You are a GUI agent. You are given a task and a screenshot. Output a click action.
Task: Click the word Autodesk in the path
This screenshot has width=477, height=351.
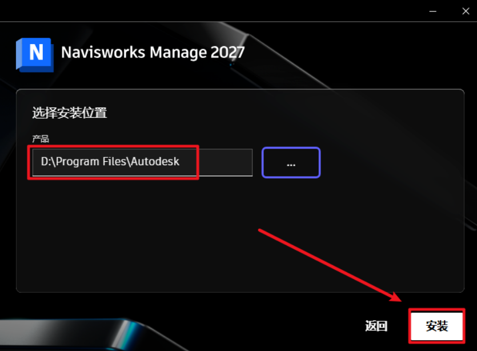pos(155,161)
